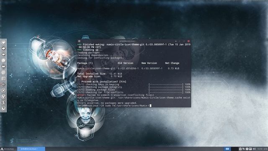Click the terminal title 'erik@ArcoLinux'

(x=128, y=41)
